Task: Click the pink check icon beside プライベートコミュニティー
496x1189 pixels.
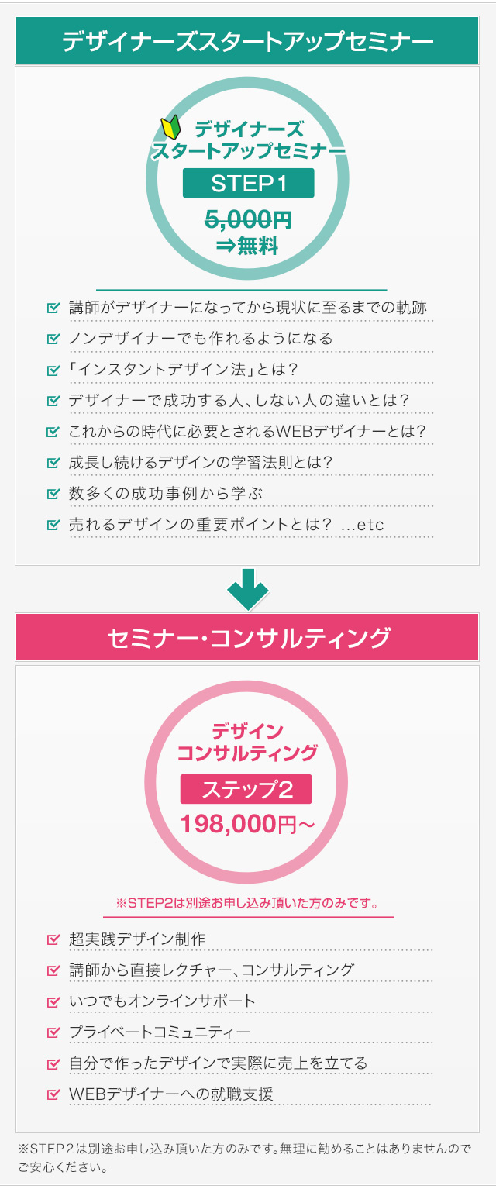Action: [53, 1032]
